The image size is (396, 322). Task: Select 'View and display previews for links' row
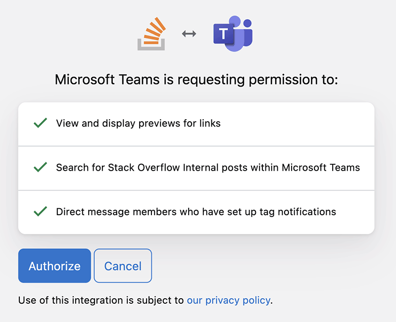pyautogui.click(x=138, y=123)
